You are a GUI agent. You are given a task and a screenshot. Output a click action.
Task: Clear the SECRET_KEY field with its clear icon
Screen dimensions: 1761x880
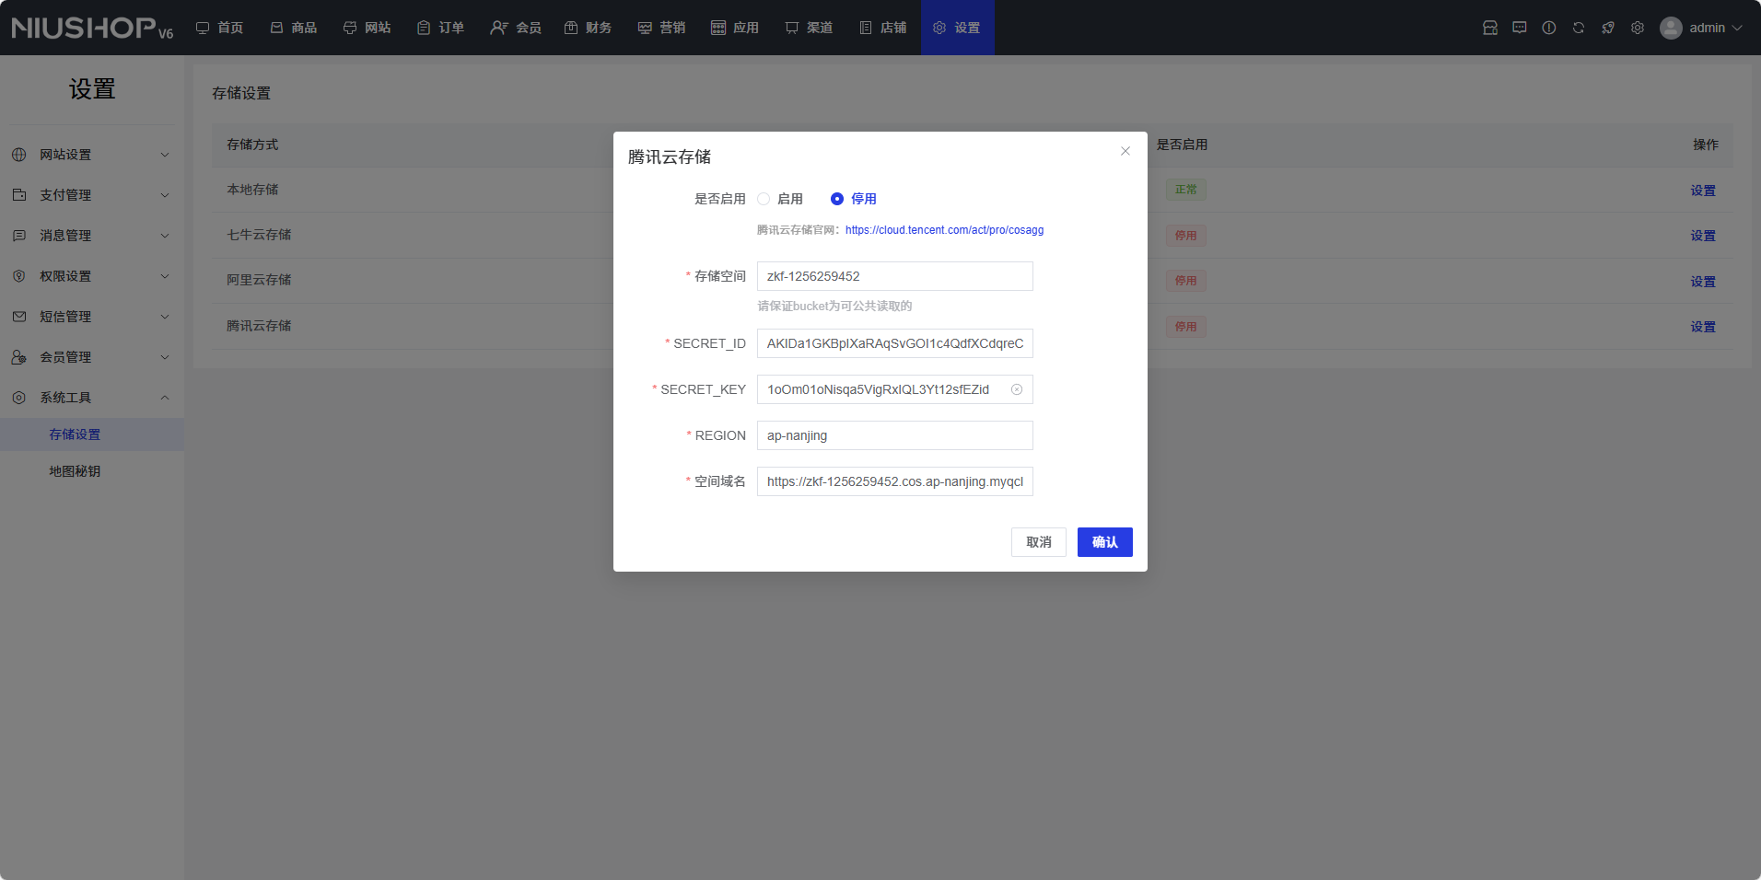1016,389
